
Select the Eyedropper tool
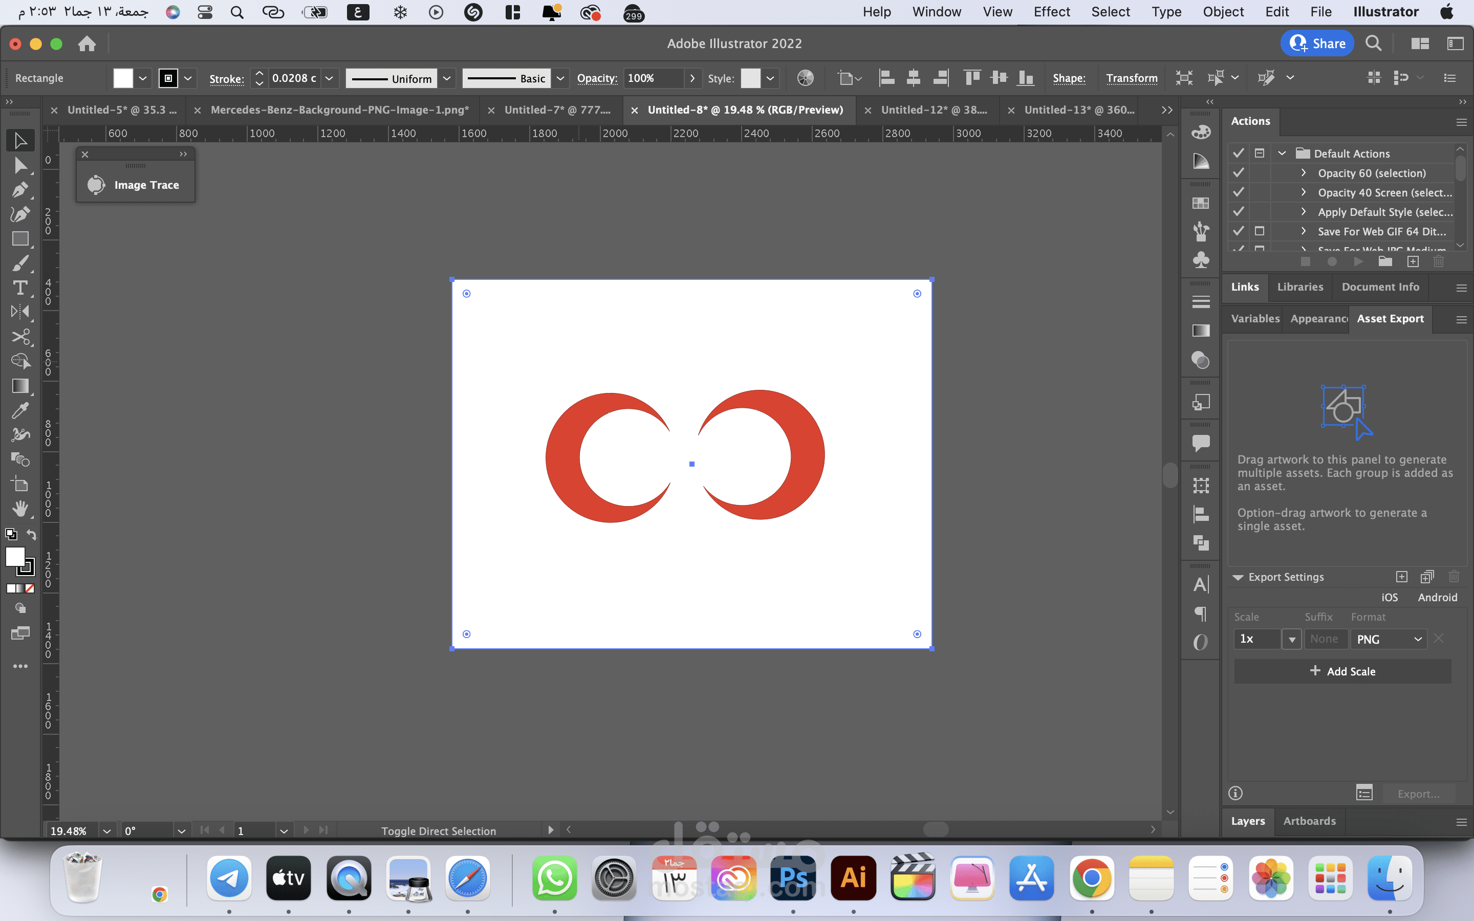point(20,410)
